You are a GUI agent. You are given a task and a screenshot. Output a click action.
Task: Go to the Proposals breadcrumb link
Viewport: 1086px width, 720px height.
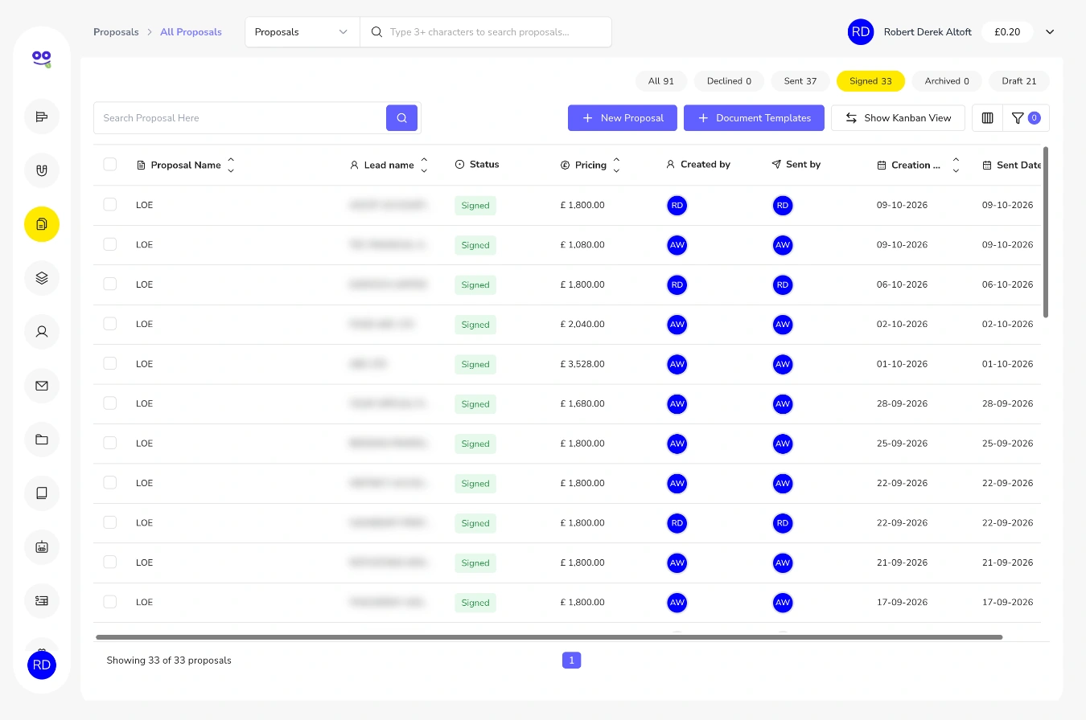point(115,32)
